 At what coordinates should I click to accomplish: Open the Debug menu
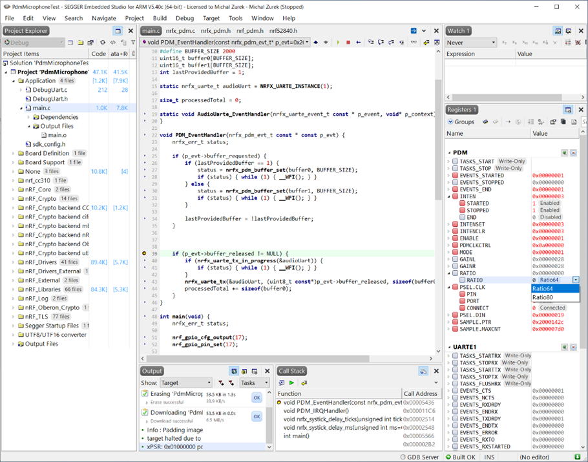click(x=184, y=18)
